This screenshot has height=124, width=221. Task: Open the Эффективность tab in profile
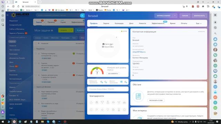pyautogui.click(x=158, y=23)
